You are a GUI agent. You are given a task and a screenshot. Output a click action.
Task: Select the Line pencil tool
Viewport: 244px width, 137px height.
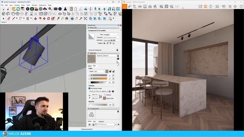(x=14, y=19)
